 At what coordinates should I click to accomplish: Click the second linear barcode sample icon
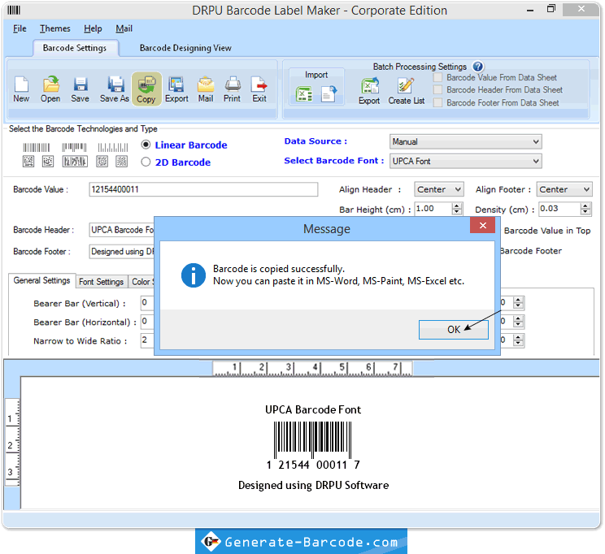coord(74,147)
